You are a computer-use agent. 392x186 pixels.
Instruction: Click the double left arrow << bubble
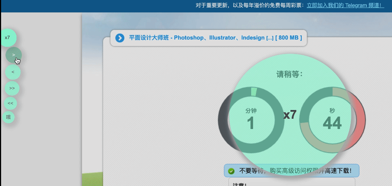(x=10, y=103)
